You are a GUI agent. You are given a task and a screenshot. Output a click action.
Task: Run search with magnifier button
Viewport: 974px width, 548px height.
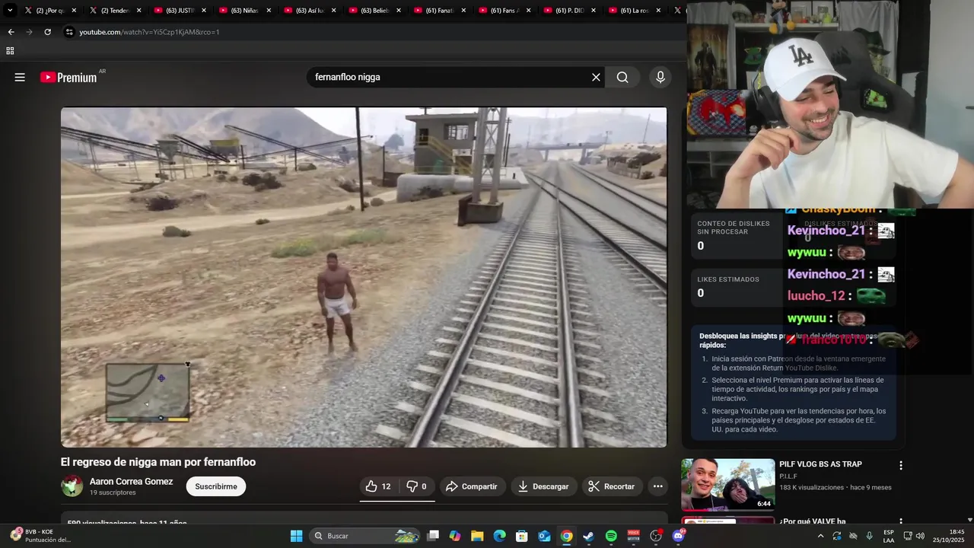click(622, 77)
